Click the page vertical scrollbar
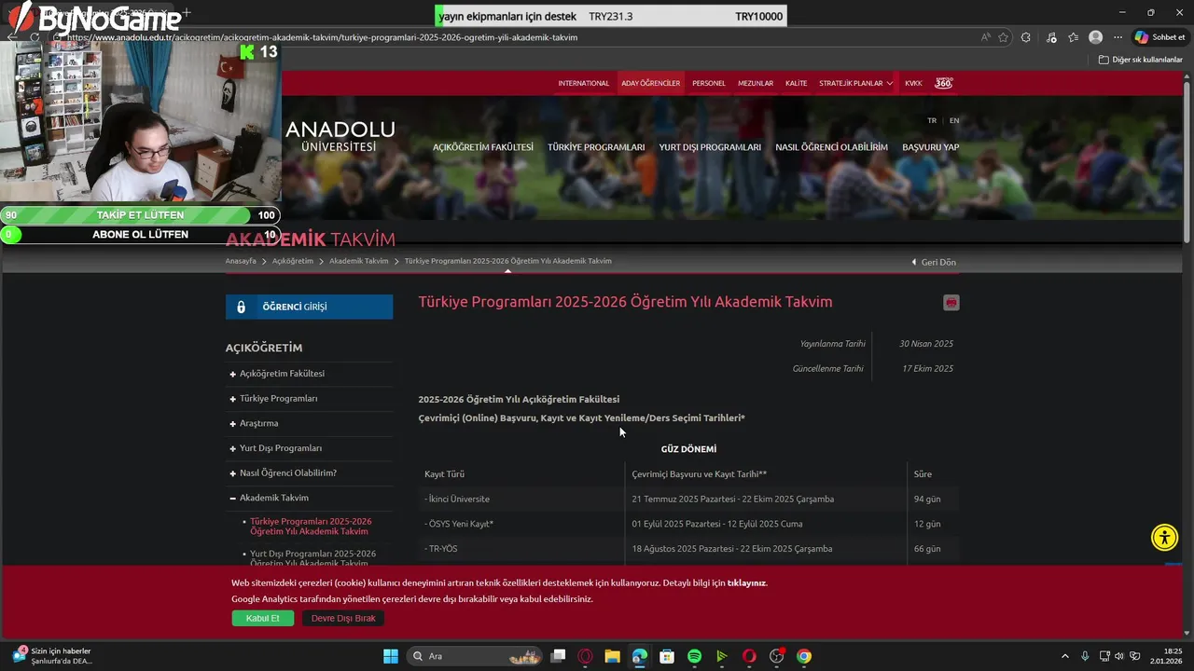 tap(1187, 160)
